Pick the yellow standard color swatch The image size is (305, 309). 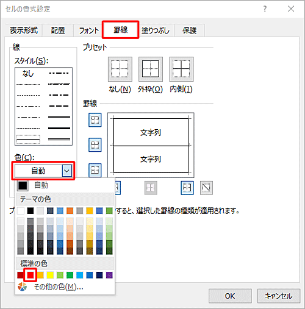pyautogui.click(x=50, y=275)
